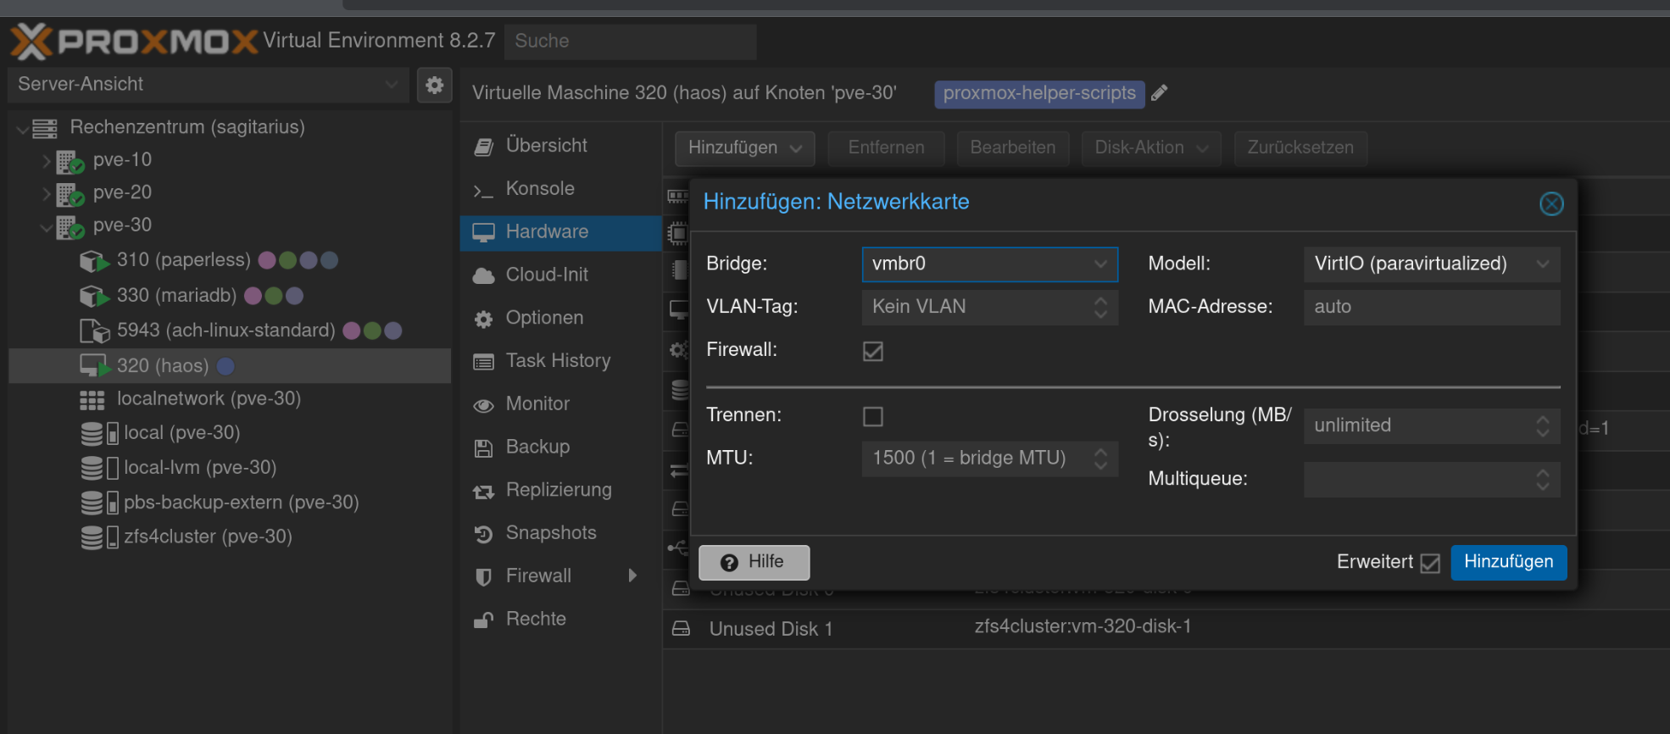Expand the pve-20 tree node
The height and width of the screenshot is (734, 1670).
47,194
